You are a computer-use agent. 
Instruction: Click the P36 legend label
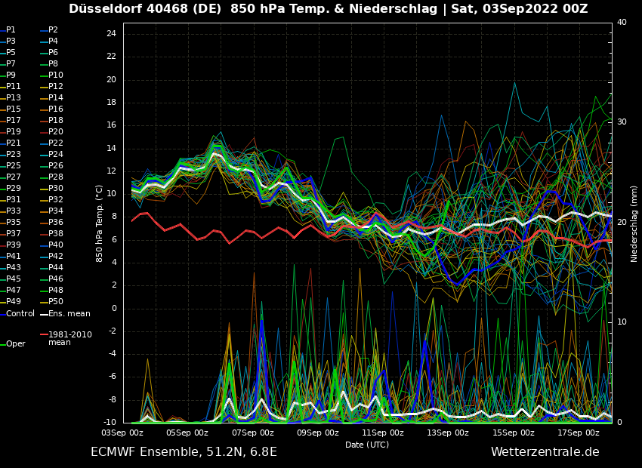(56, 223)
